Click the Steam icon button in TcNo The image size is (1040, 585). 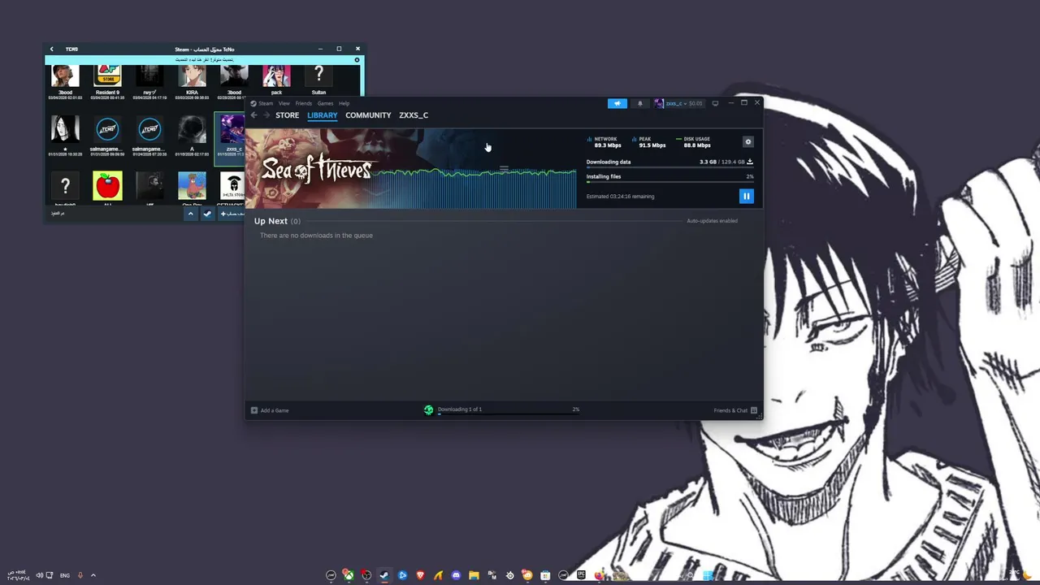[207, 214]
